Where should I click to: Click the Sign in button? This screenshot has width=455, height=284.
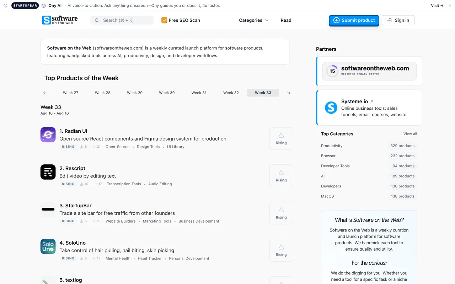(x=398, y=20)
